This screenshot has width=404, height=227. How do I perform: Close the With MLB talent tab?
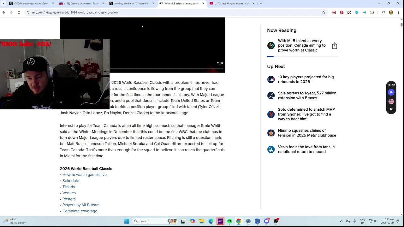pos(203,3)
